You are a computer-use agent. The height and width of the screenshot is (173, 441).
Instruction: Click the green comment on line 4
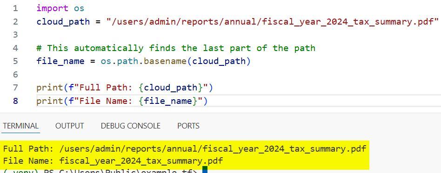(x=176, y=48)
